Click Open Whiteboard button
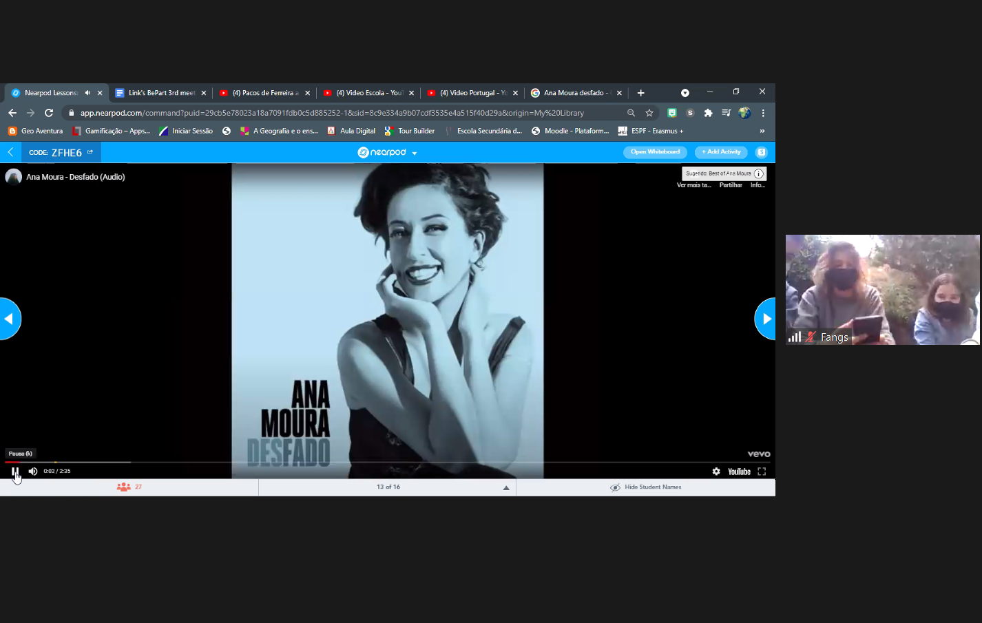This screenshot has width=982, height=623. 655,152
